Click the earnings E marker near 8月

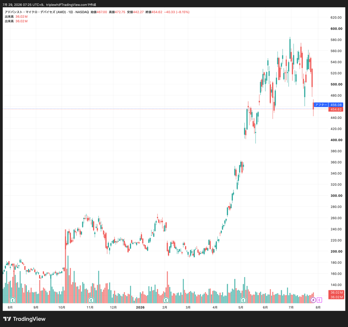point(12,300)
